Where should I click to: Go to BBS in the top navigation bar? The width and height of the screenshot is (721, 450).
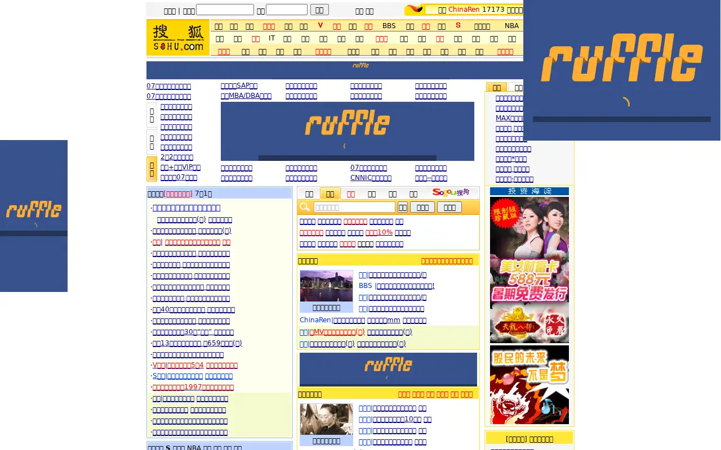point(389,26)
